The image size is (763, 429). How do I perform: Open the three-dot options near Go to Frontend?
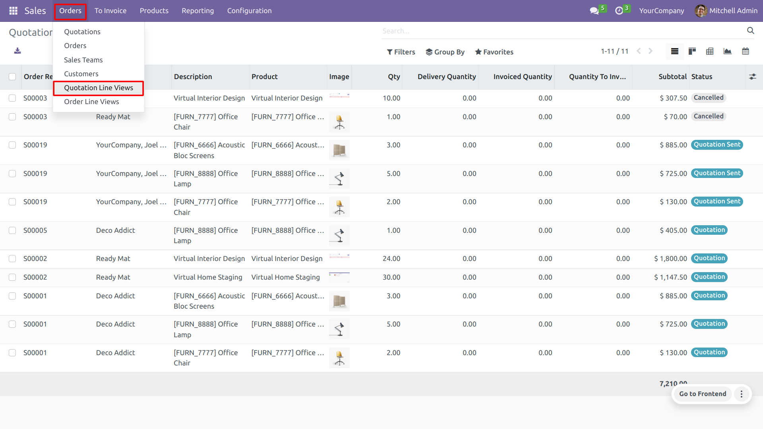pos(741,394)
